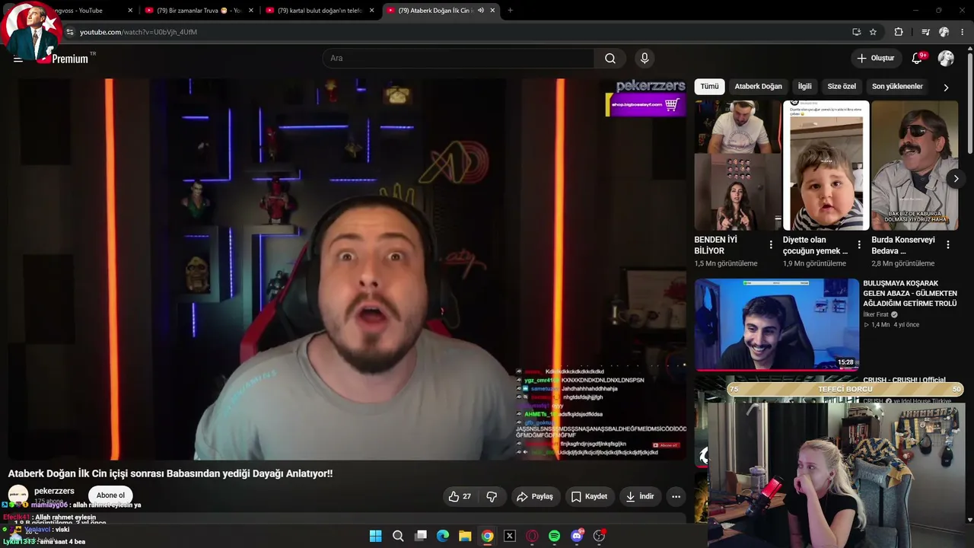This screenshot has height=548, width=974.
Task: Open the Windows Start menu
Action: (x=375, y=536)
